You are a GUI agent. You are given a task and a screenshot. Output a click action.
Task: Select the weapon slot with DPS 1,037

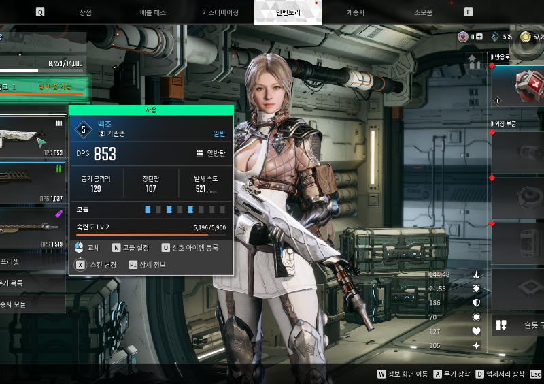33,183
